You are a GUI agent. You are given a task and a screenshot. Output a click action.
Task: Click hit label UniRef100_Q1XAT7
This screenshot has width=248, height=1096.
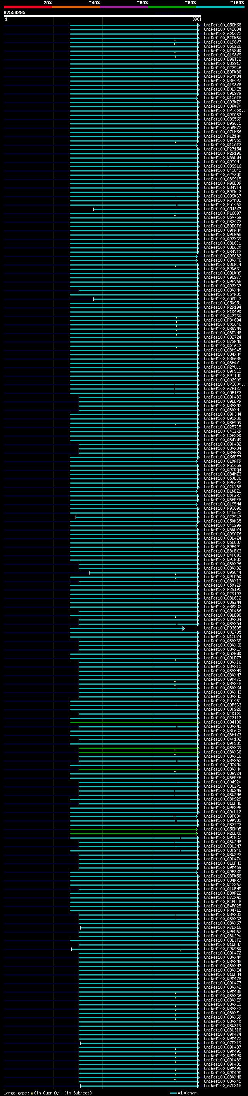pos(222,145)
